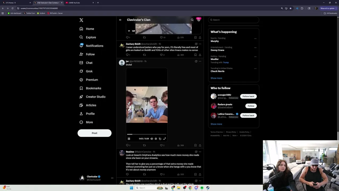339x191 pixels.
Task: Click the Premium sidebar icon
Action: (x=81, y=80)
